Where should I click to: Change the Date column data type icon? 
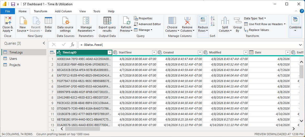(x=251, y=52)
